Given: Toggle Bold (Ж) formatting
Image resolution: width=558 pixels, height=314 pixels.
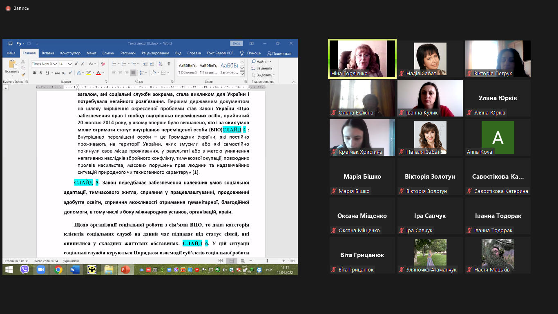Looking at the screenshot, I should 34,73.
